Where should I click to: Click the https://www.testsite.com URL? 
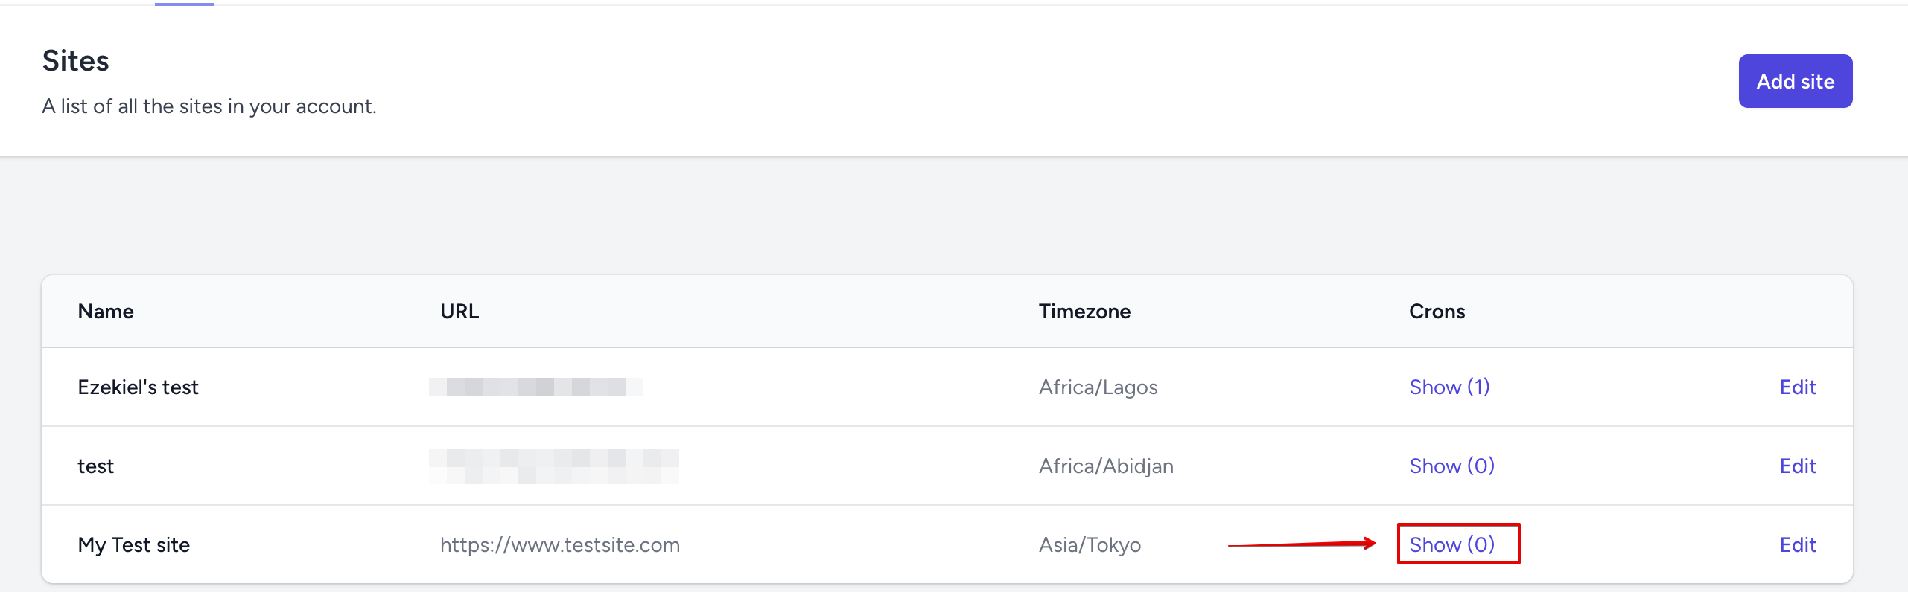point(559,544)
